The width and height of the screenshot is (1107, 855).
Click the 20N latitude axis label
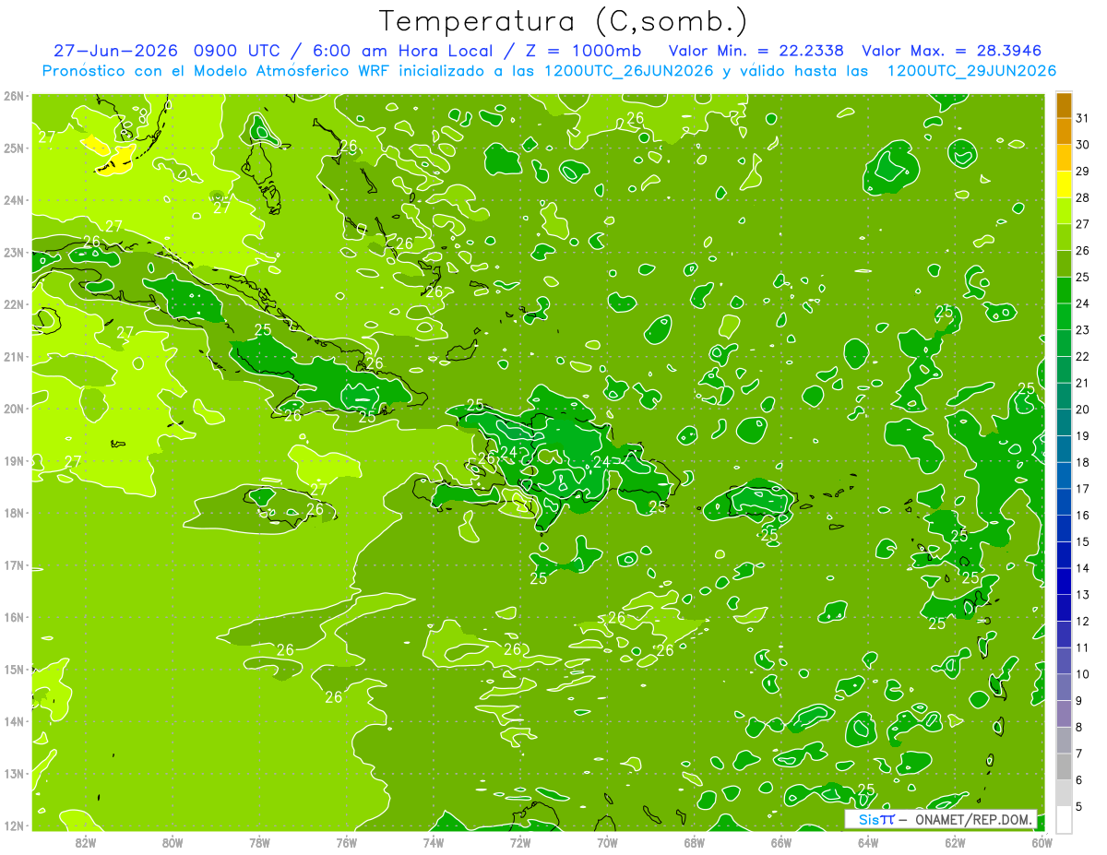14,409
